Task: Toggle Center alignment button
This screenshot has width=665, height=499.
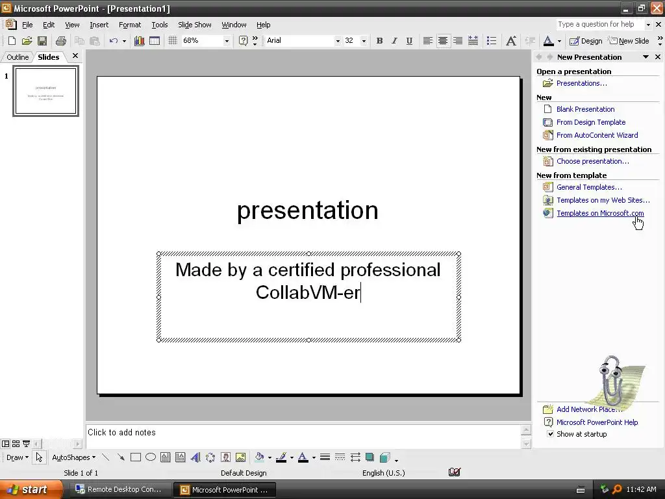Action: [x=443, y=41]
